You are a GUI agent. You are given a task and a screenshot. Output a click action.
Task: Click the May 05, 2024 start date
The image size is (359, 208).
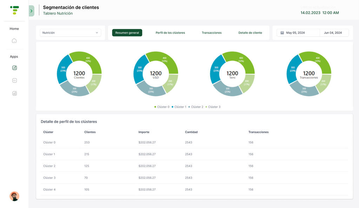[x=295, y=33]
